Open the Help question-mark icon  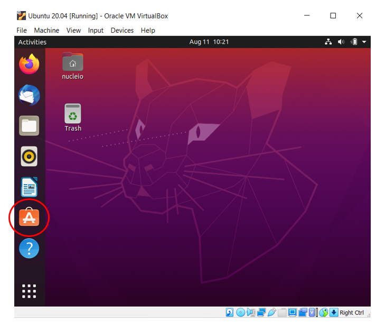29,249
